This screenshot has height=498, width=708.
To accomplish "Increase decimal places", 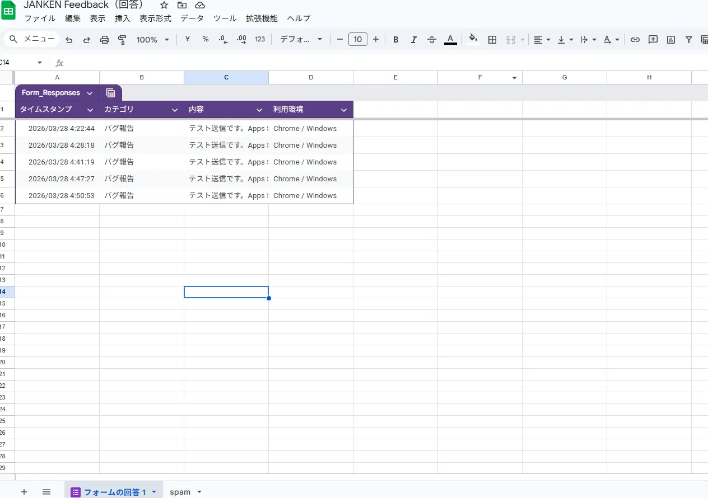I will [241, 39].
